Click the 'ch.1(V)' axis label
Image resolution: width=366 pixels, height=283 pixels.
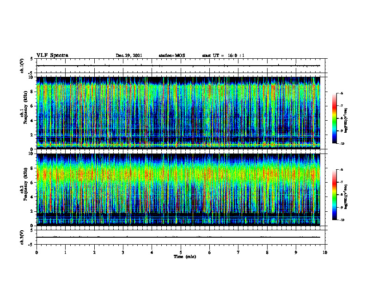[x=22, y=66]
